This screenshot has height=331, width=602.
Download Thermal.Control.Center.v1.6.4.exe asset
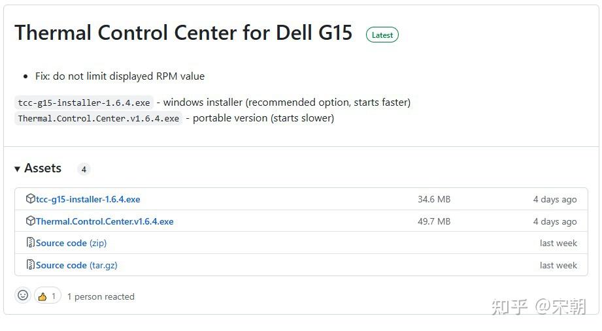(105, 221)
